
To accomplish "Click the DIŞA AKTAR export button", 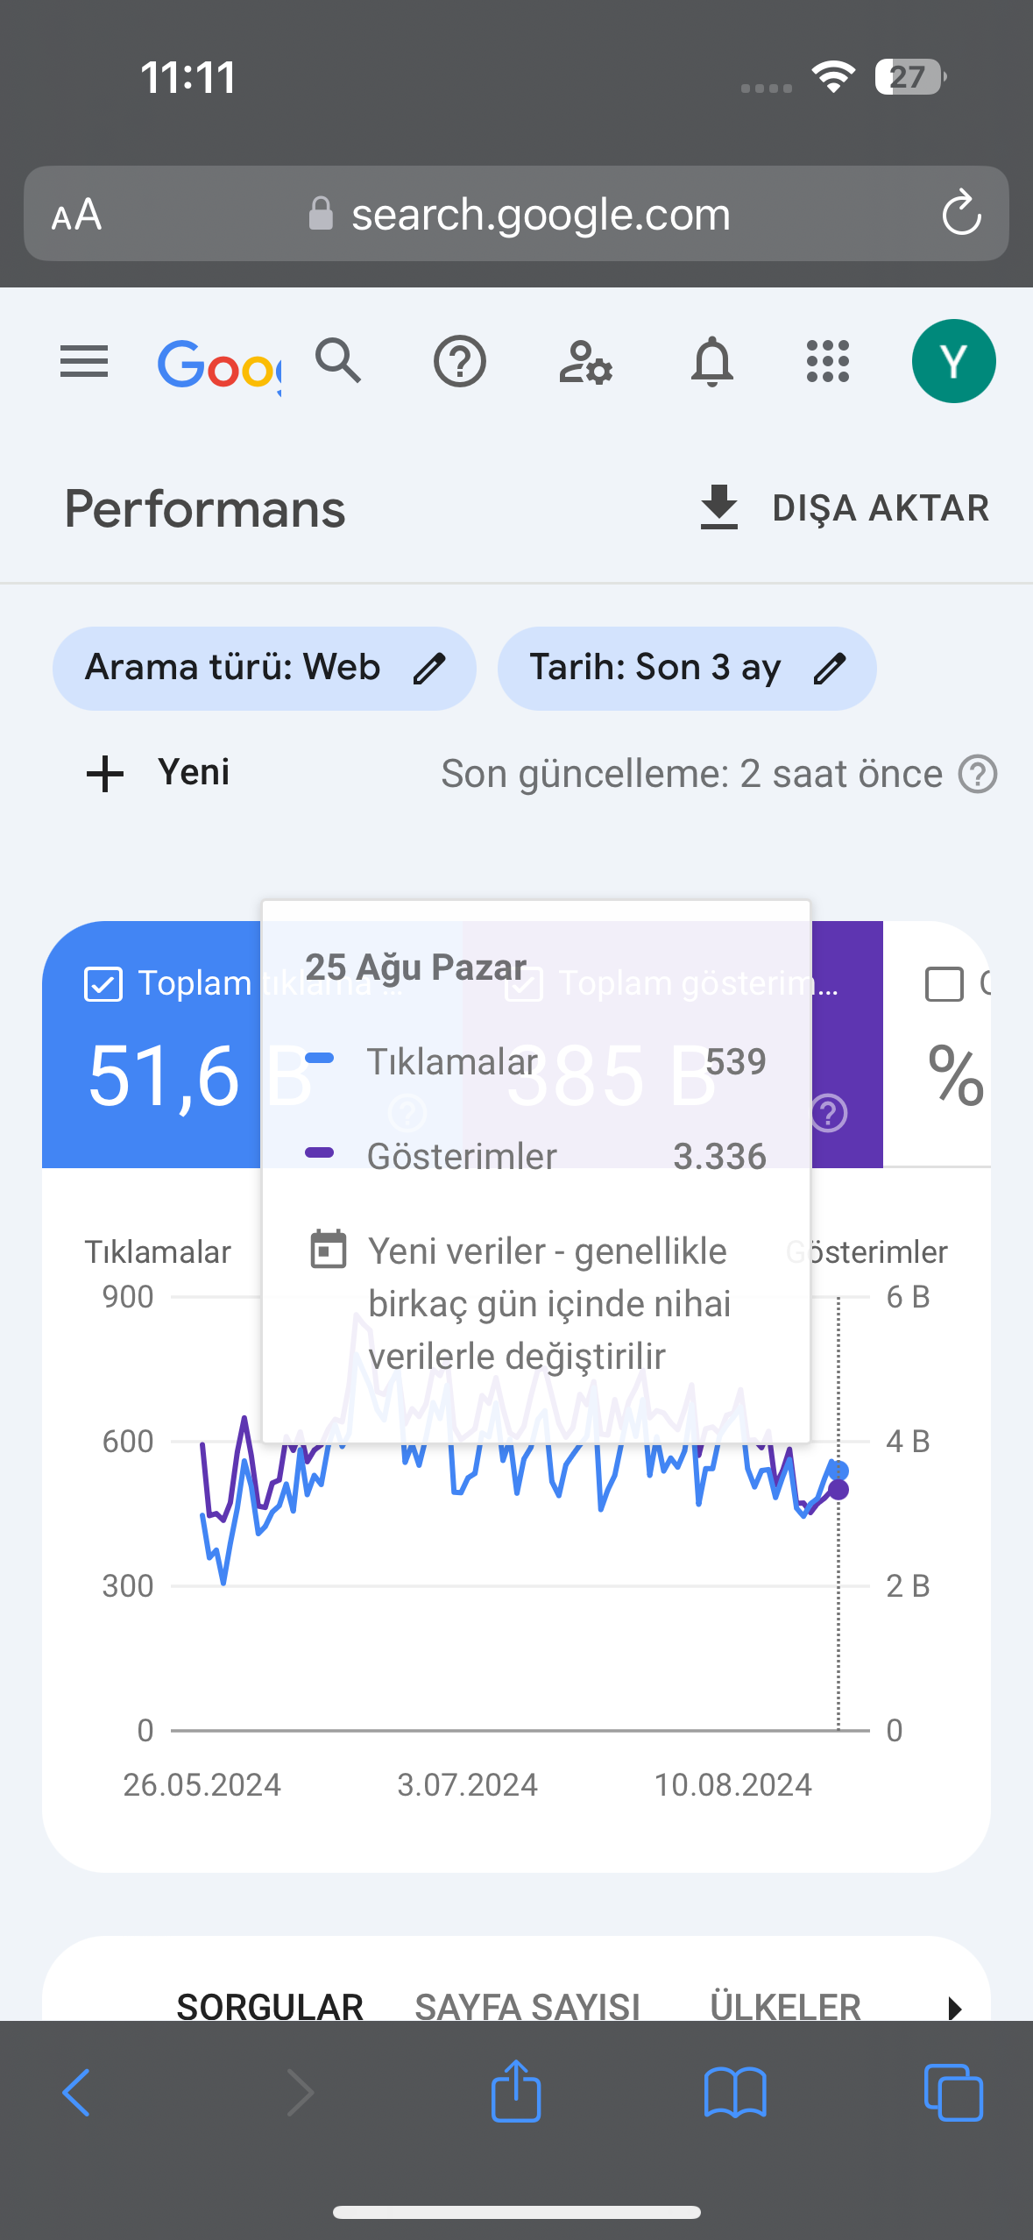I will pyautogui.click(x=845, y=508).
